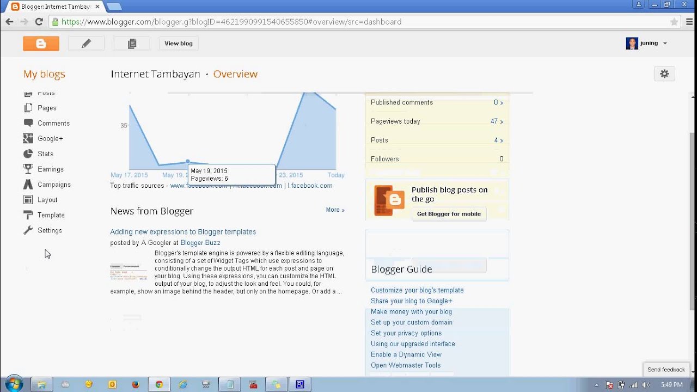Click Get Blogger for mobile button

449,214
